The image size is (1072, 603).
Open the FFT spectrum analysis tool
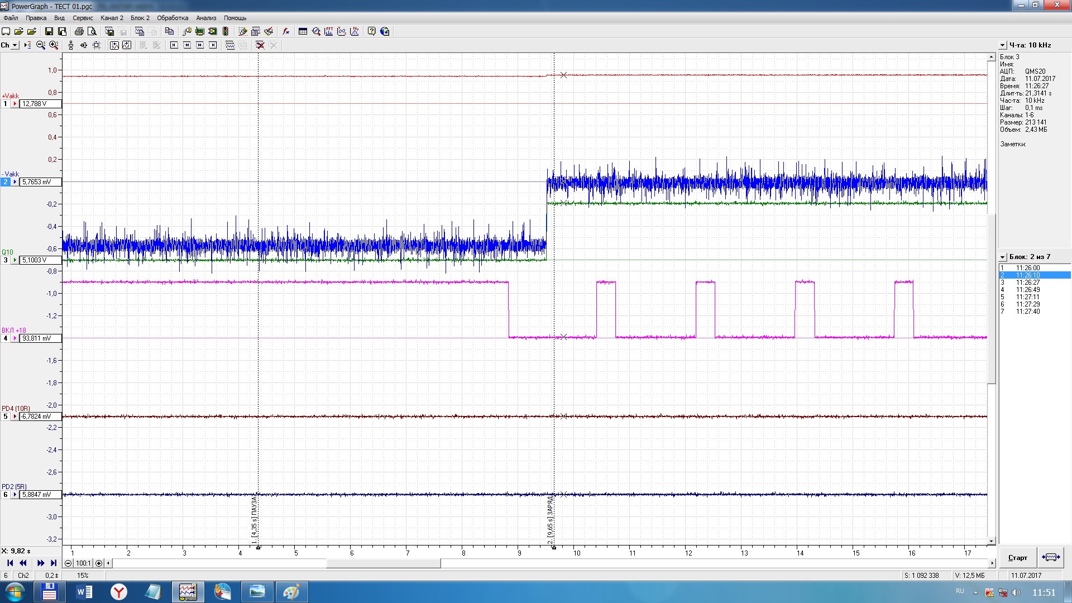pos(329,32)
